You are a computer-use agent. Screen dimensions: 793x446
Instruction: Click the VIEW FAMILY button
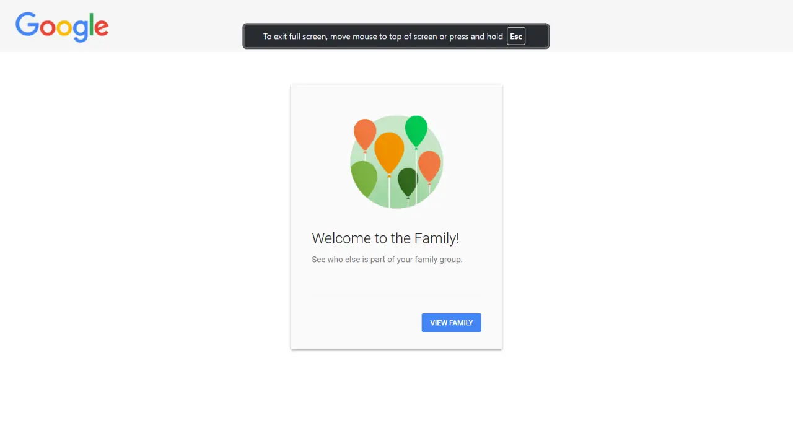(451, 323)
